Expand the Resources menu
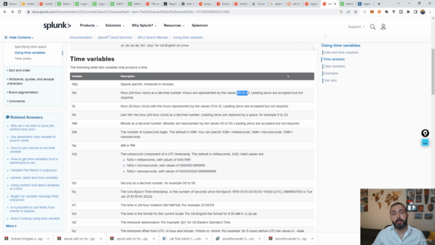 (x=174, y=25)
